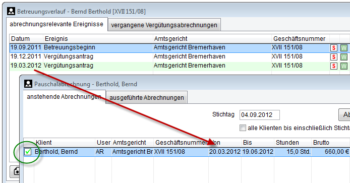Click the User column header

103,142
